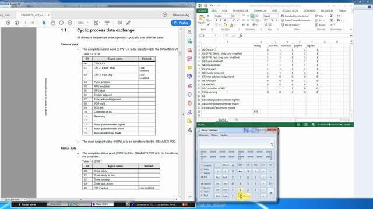The image size is (373, 209).
Task: Open Hücre Stilleri dropdown in Excel
Action: tap(290, 25)
